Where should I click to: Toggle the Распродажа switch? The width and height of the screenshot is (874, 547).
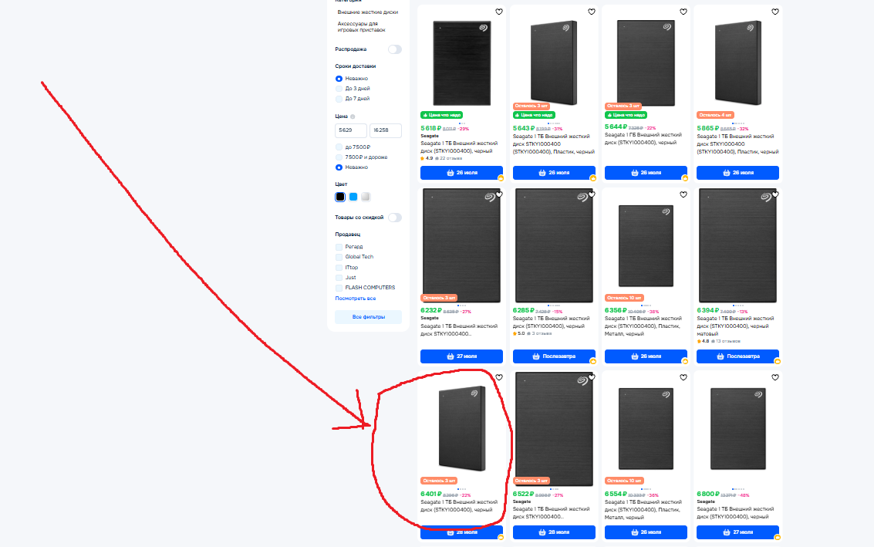395,49
